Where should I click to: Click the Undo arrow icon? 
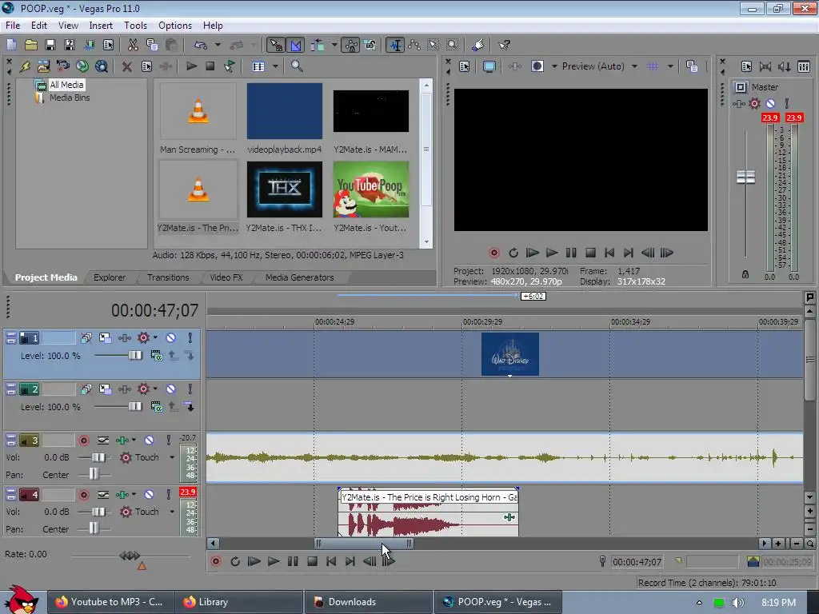201,45
